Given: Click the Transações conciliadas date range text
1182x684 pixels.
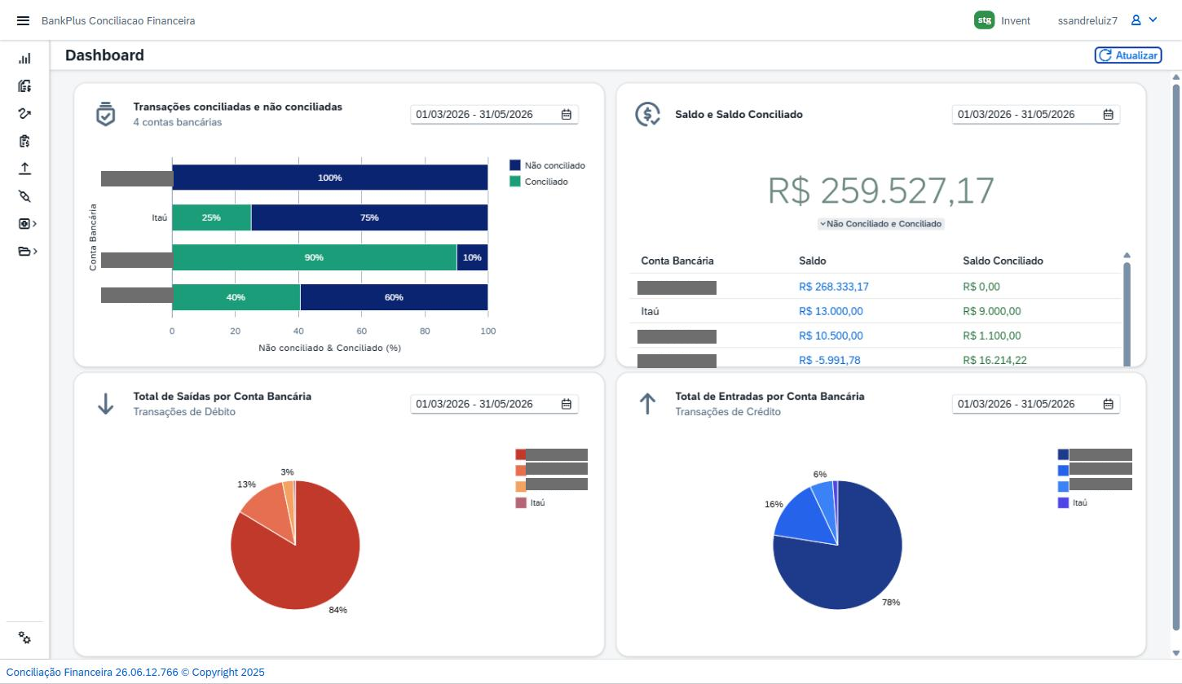Looking at the screenshot, I should 474,115.
